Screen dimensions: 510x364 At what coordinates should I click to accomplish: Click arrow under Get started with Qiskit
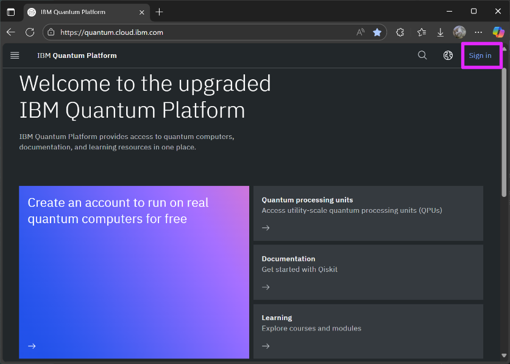(x=266, y=287)
